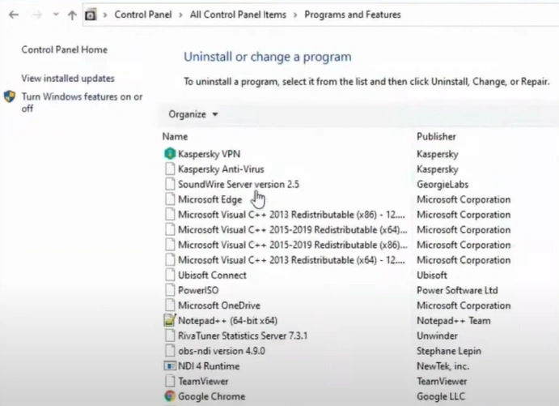Expand chevron after All Control Panel Items

[x=295, y=15]
